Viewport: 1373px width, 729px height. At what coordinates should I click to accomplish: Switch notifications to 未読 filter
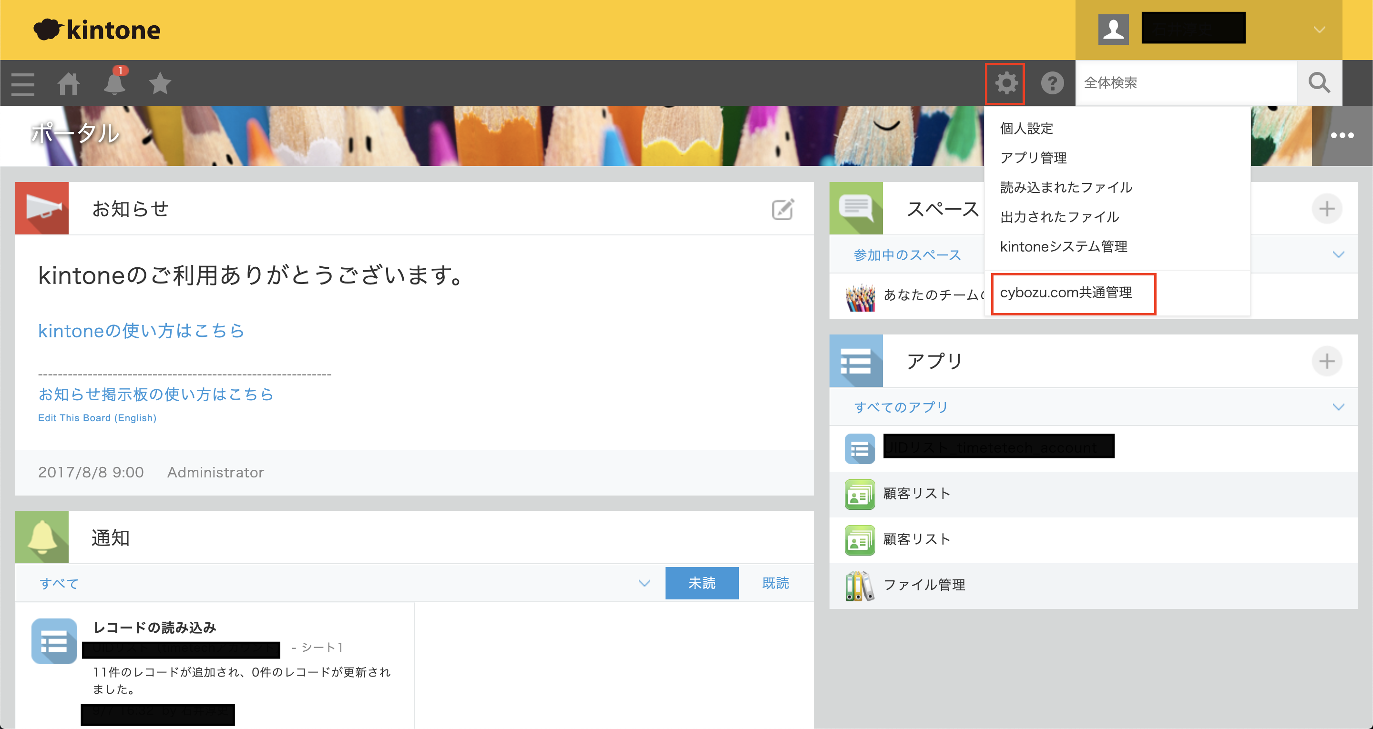701,583
